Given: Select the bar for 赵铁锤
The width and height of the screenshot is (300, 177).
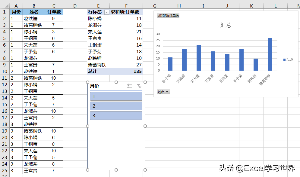Looking at the screenshot, I should click(x=256, y=65).
